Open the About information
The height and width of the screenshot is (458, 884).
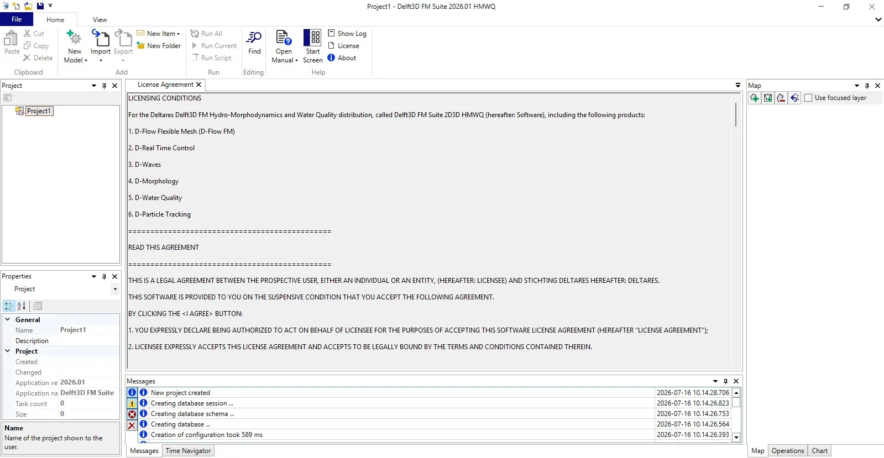pos(342,58)
